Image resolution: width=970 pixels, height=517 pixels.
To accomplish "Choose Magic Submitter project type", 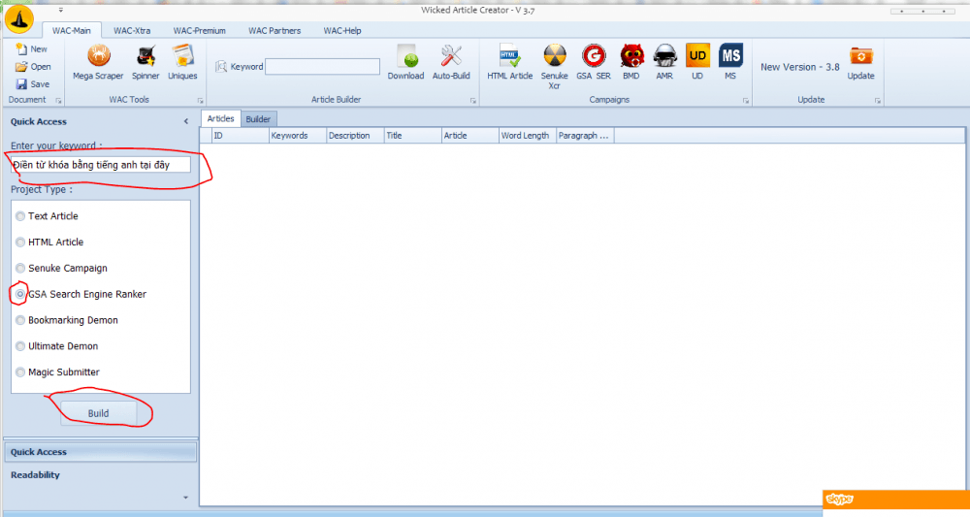I will coord(20,372).
